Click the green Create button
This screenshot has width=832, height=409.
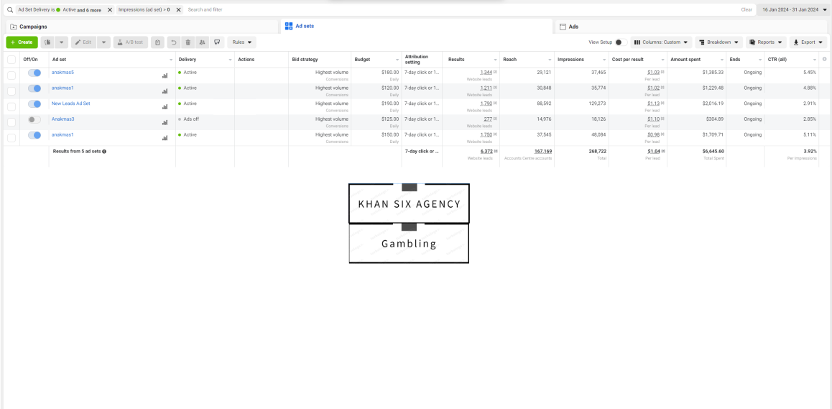coord(22,42)
